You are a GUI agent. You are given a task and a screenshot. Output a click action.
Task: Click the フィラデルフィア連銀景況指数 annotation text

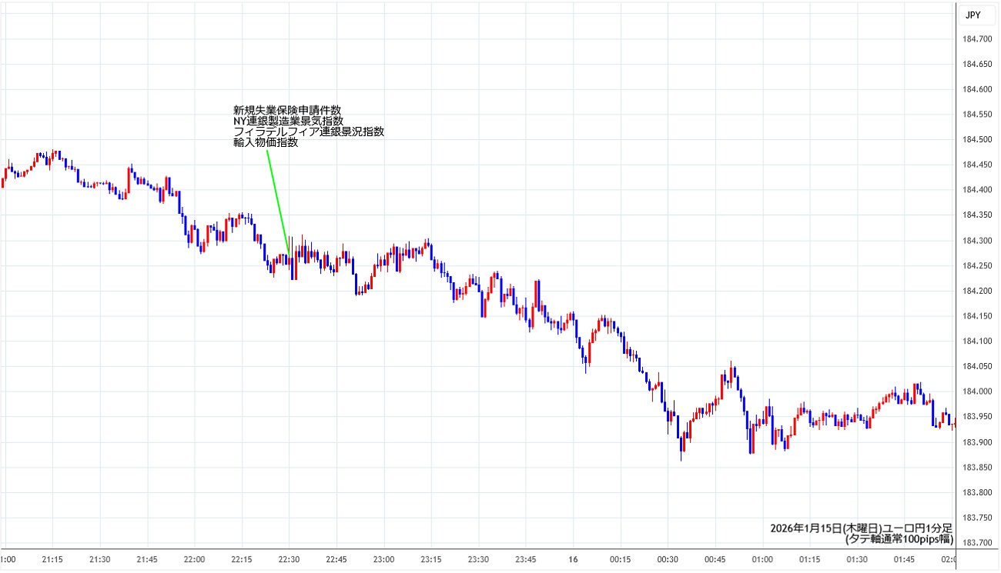(309, 132)
